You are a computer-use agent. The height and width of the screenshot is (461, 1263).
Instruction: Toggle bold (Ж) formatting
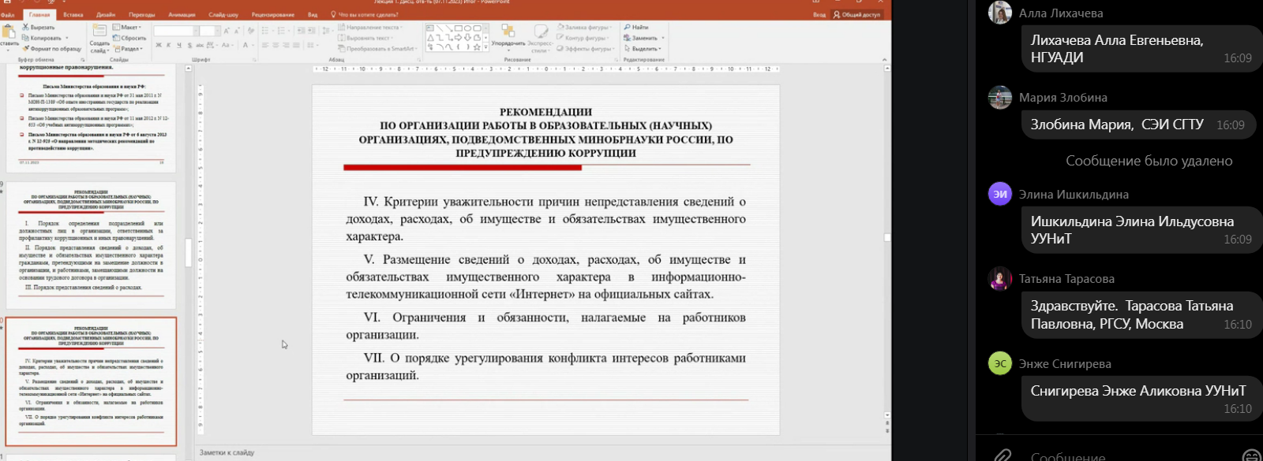pos(159,46)
